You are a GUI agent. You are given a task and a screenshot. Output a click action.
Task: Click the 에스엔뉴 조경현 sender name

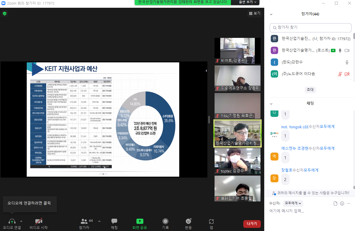[x=295, y=148]
